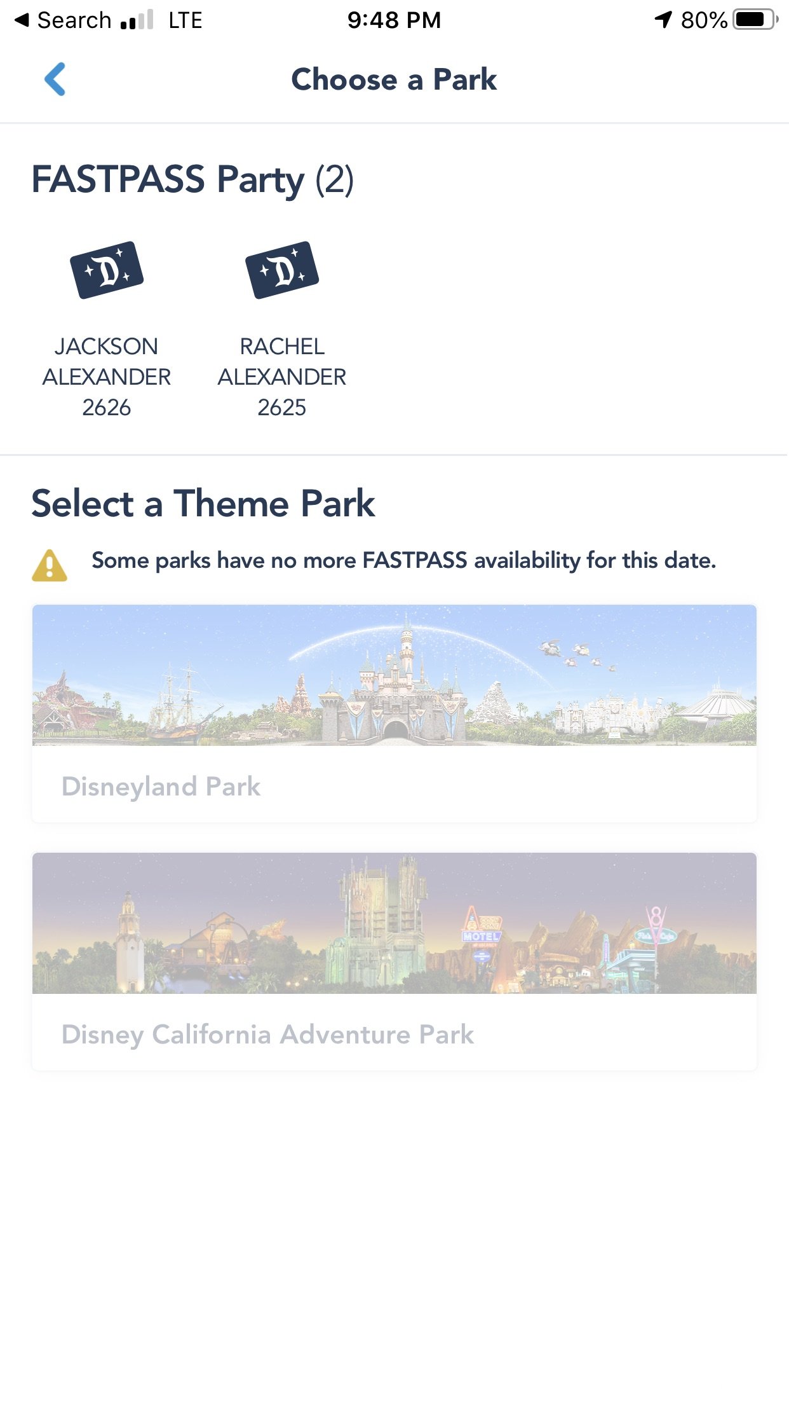
Task: Tap RACHEL ALEXANDER 2625 name text
Action: 282,376
